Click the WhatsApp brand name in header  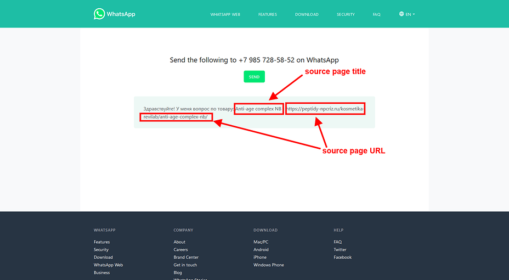point(121,14)
